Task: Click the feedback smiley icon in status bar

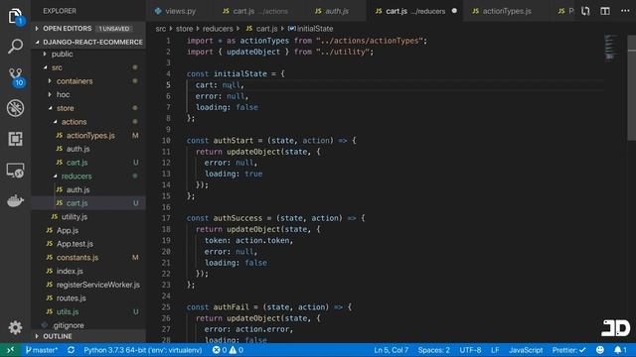Action: tap(600, 350)
